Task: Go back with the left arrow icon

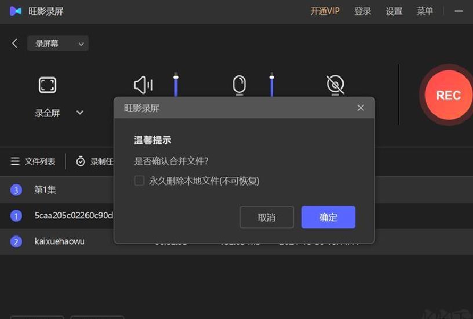Action: [x=15, y=43]
